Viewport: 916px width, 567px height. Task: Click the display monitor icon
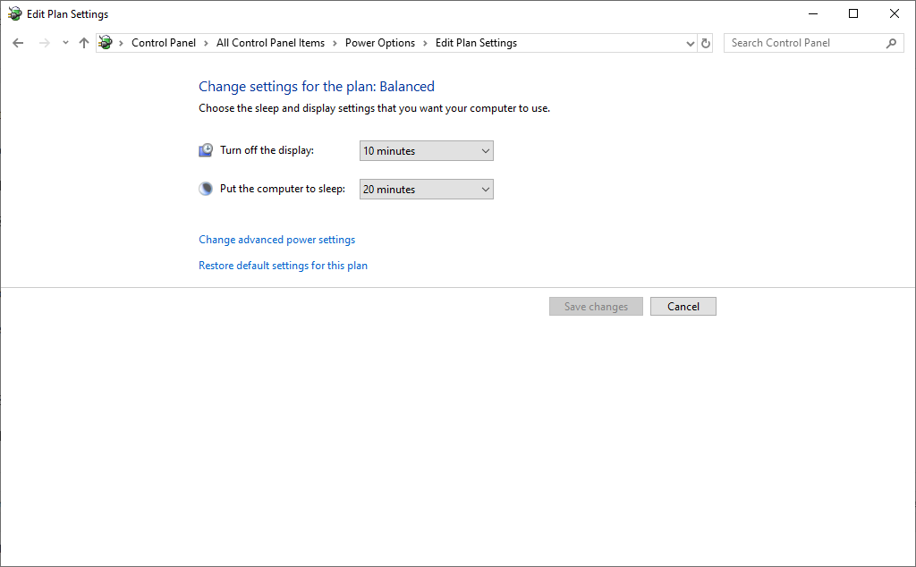pos(206,150)
